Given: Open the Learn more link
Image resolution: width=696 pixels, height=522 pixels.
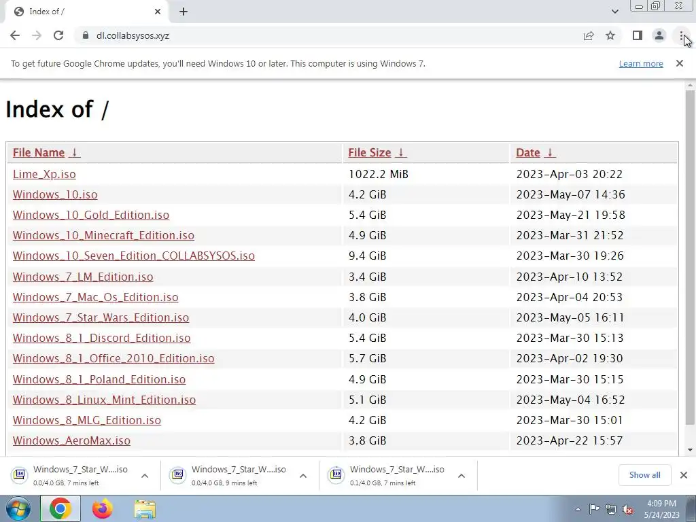Looking at the screenshot, I should point(641,63).
